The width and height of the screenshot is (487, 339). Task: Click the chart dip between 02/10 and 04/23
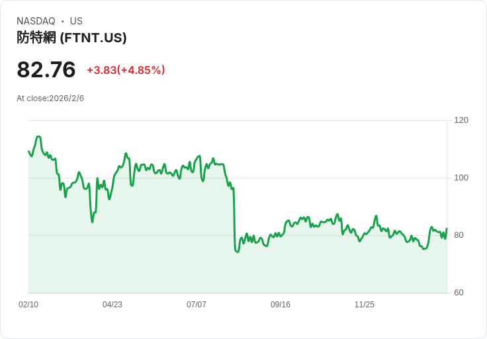coord(92,221)
